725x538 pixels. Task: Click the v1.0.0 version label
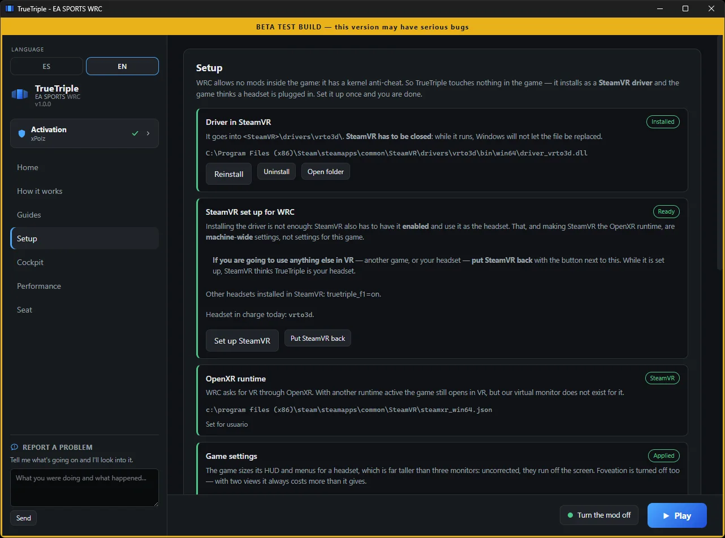pos(44,104)
